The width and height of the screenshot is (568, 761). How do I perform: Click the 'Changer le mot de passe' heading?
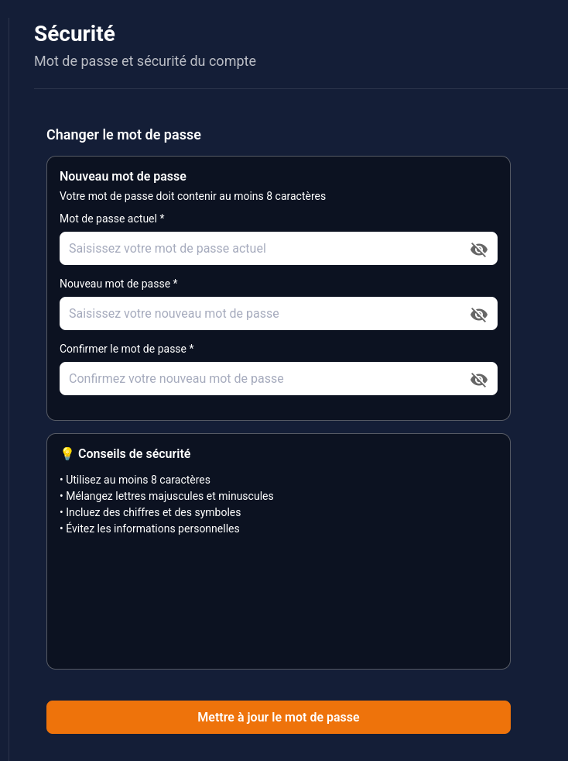(x=124, y=134)
